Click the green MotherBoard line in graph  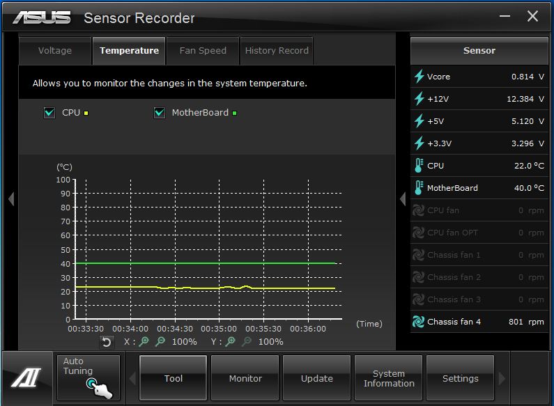pyautogui.click(x=205, y=263)
